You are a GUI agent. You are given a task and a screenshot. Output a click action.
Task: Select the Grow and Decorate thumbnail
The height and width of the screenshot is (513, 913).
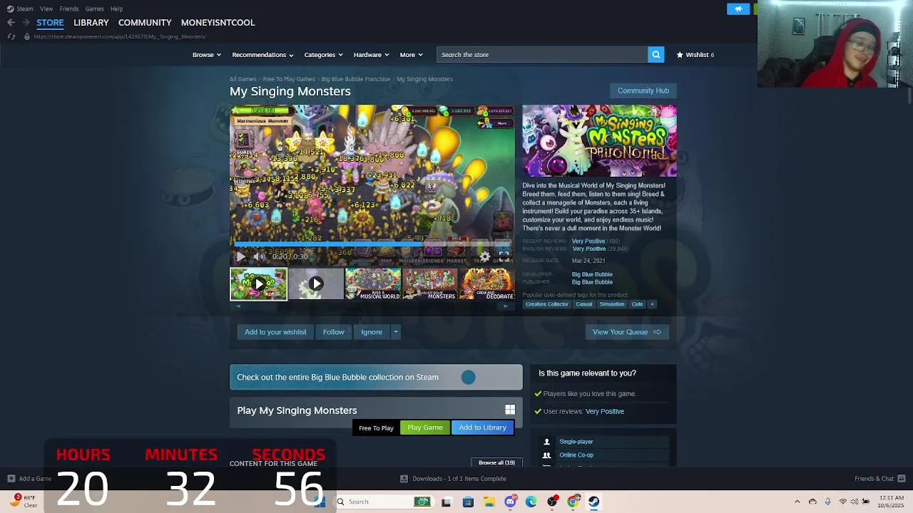pyautogui.click(x=488, y=284)
